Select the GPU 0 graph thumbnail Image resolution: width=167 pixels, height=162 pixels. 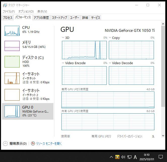click(x=12, y=111)
